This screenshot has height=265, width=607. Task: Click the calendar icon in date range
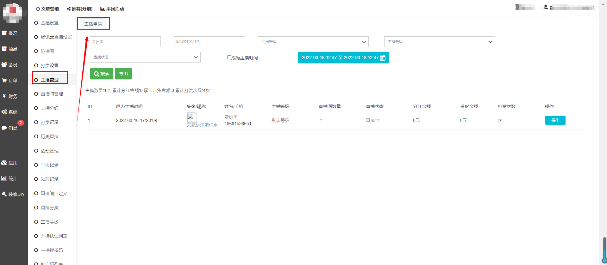point(383,58)
